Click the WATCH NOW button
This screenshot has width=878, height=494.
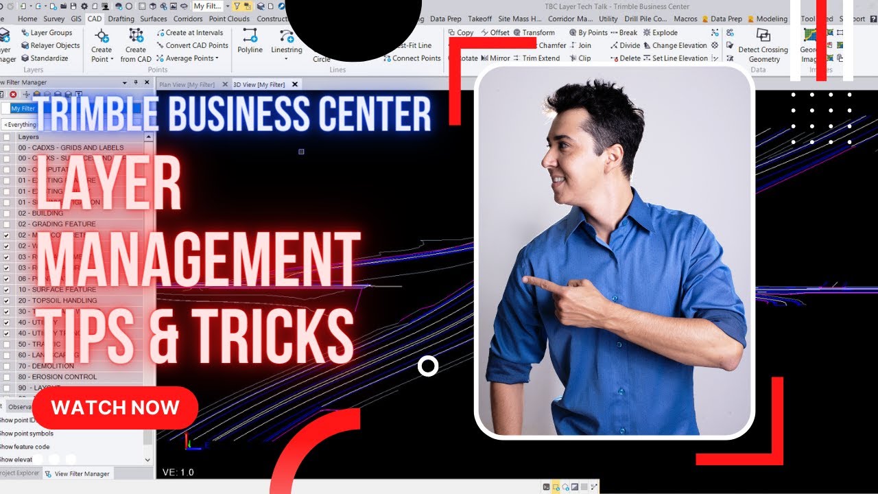[x=115, y=408]
